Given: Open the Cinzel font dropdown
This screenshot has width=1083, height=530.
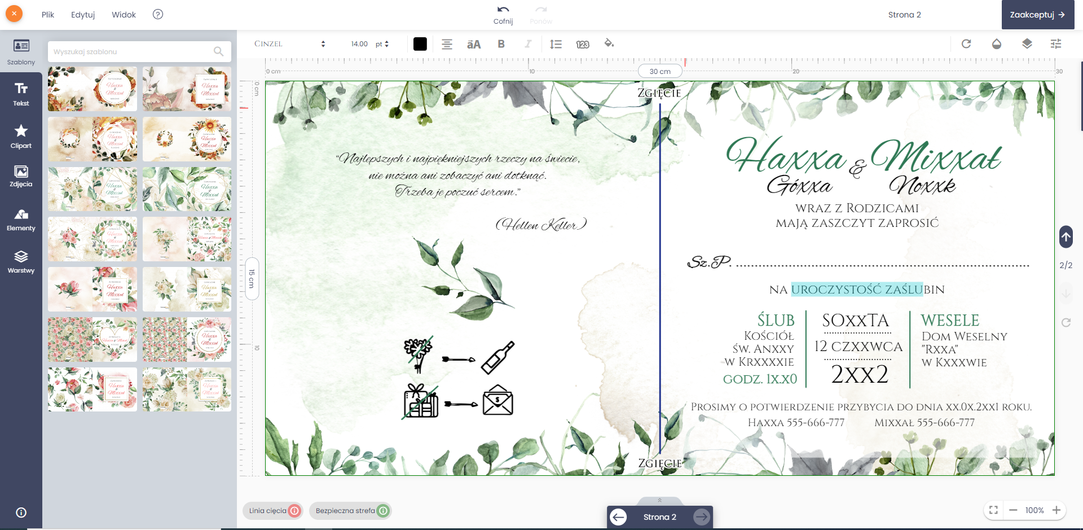Looking at the screenshot, I should 289,44.
